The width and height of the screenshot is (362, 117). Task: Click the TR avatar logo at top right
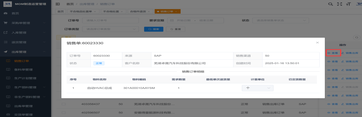coord(359,4)
